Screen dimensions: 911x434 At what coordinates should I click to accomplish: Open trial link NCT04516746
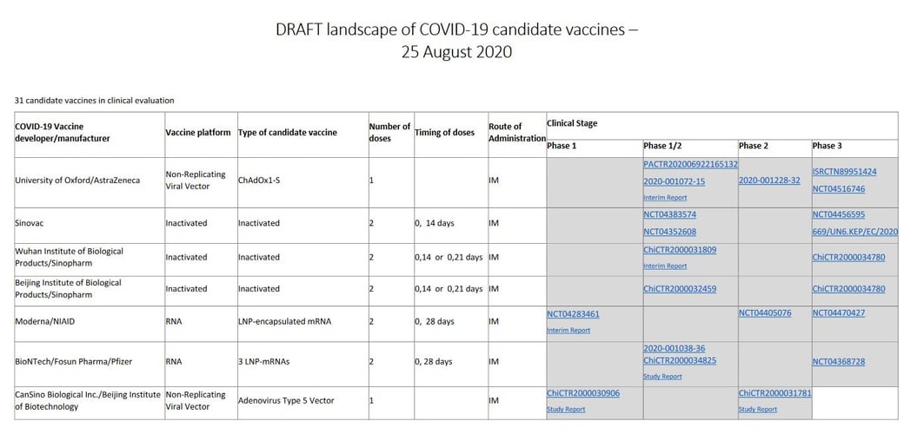(x=838, y=188)
